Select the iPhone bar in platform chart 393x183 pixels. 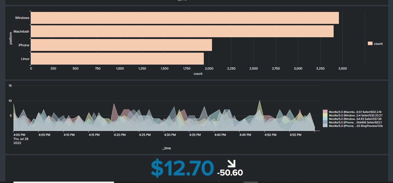[x=121, y=45]
